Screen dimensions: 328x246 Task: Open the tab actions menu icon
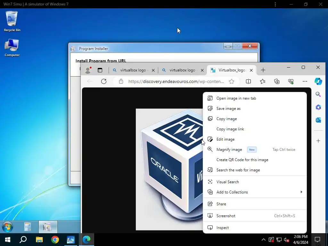click(x=100, y=70)
